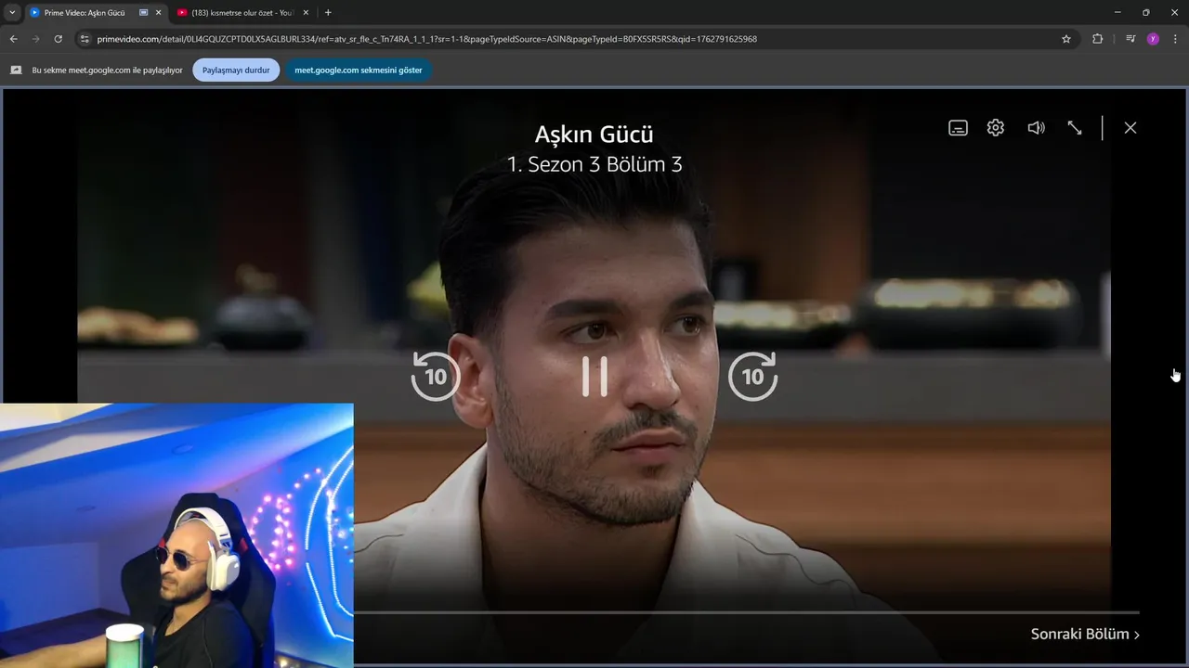The width and height of the screenshot is (1189, 668).
Task: Open subtitles and audio options
Action: pos(958,128)
